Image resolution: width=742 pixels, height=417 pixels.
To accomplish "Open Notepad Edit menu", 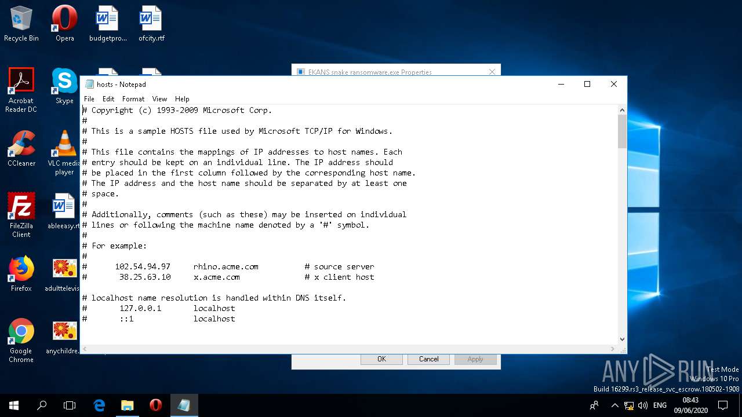I will (108, 99).
